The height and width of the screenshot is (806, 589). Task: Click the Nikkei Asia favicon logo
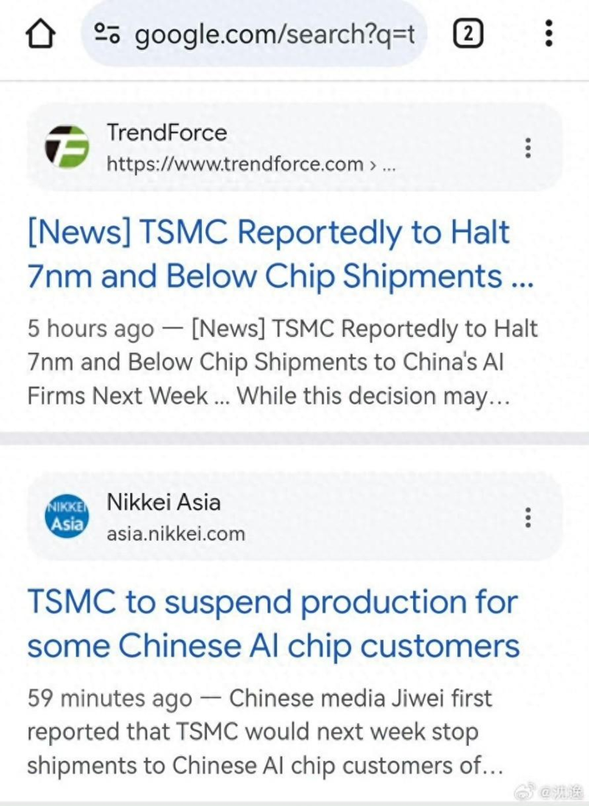click(66, 517)
